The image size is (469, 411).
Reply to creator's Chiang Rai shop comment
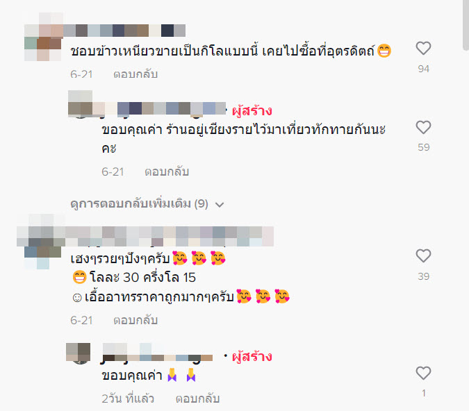[167, 171]
